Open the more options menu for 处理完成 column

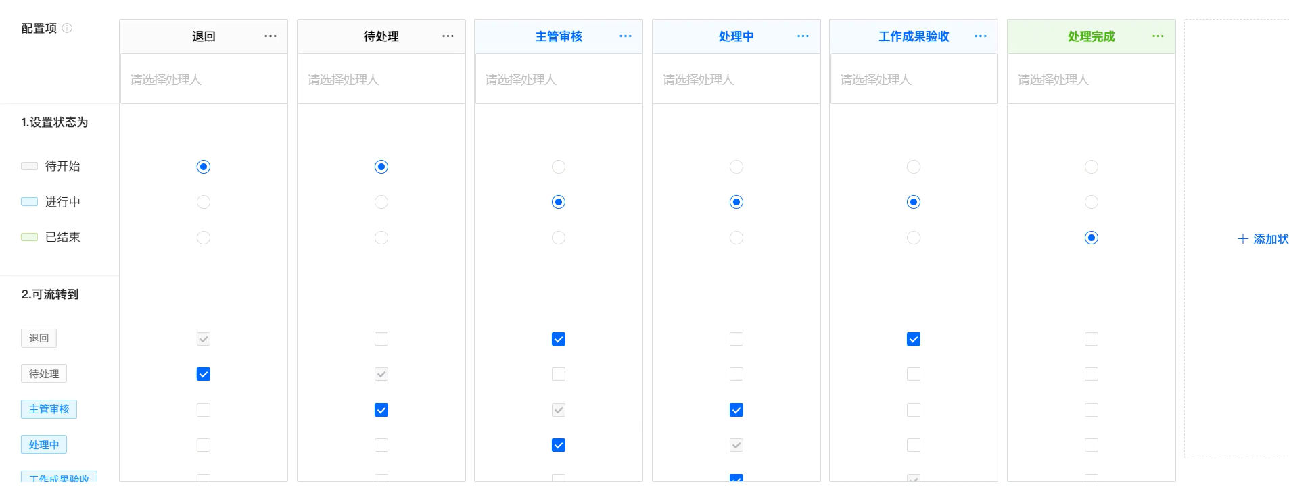click(x=1158, y=36)
